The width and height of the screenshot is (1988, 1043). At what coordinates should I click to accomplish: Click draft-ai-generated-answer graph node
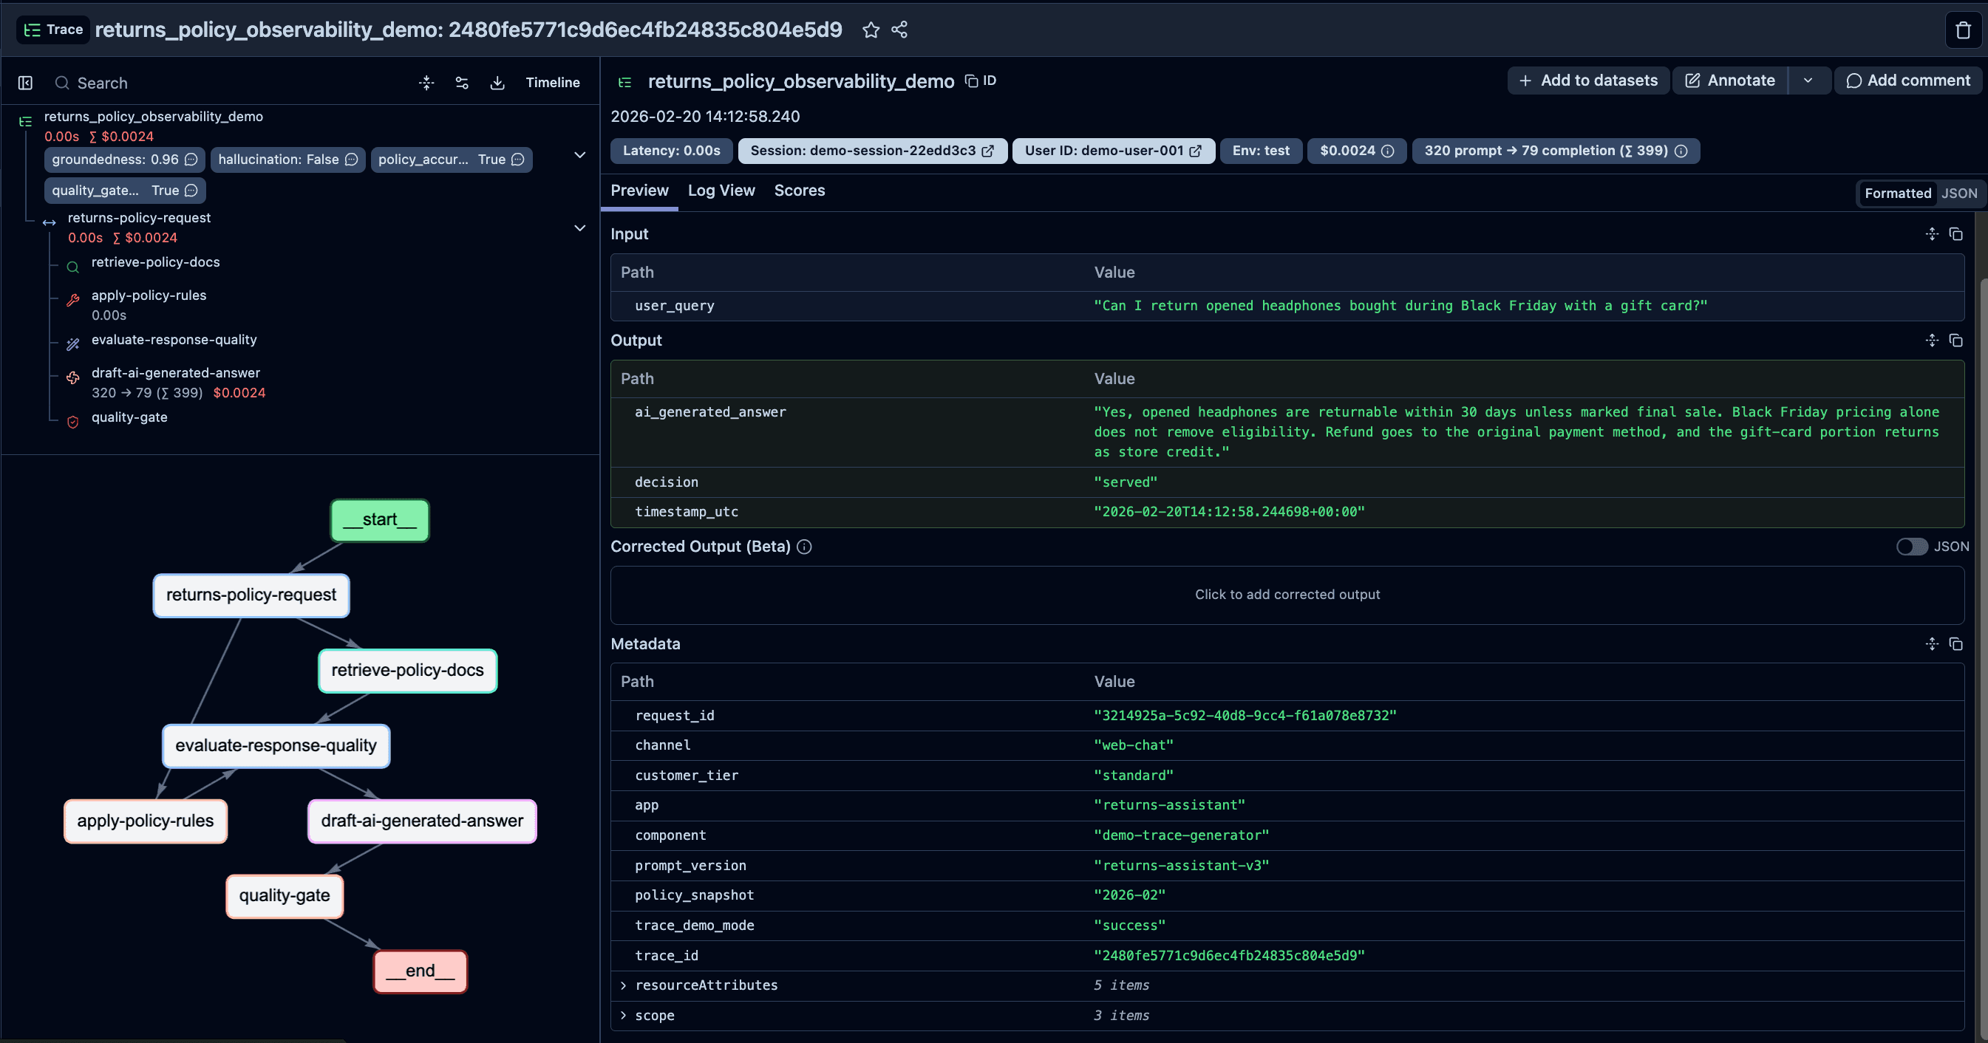[421, 821]
